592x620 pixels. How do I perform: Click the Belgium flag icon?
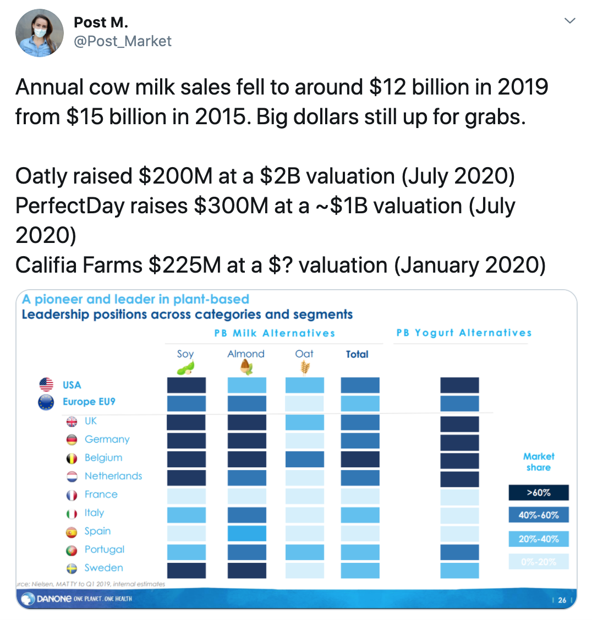[72, 458]
